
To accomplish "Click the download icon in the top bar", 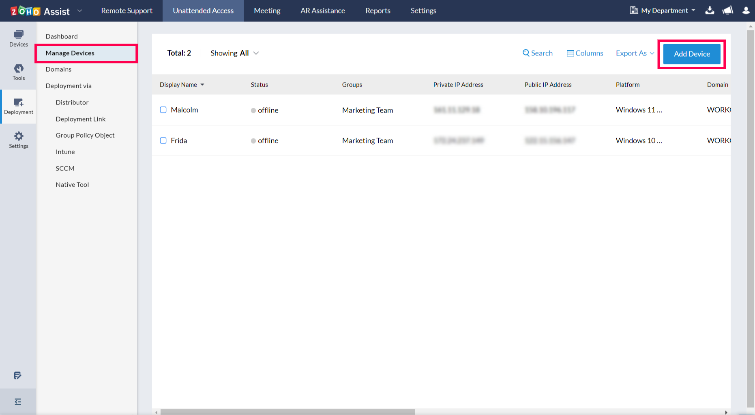I will coord(710,11).
